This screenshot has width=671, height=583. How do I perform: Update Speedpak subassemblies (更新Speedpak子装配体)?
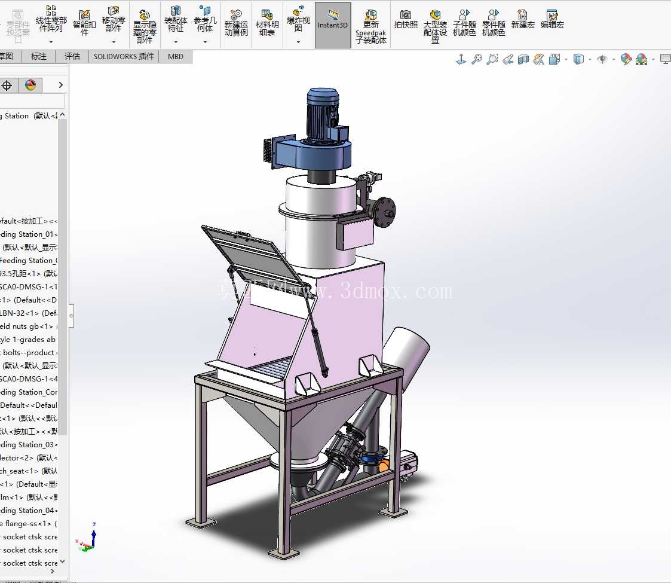coord(371,26)
